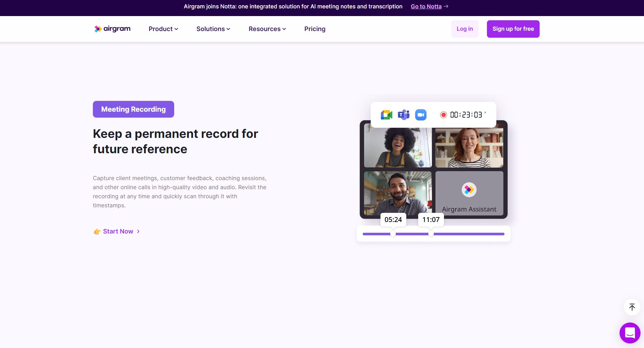Open the Resources dropdown menu

pyautogui.click(x=267, y=29)
